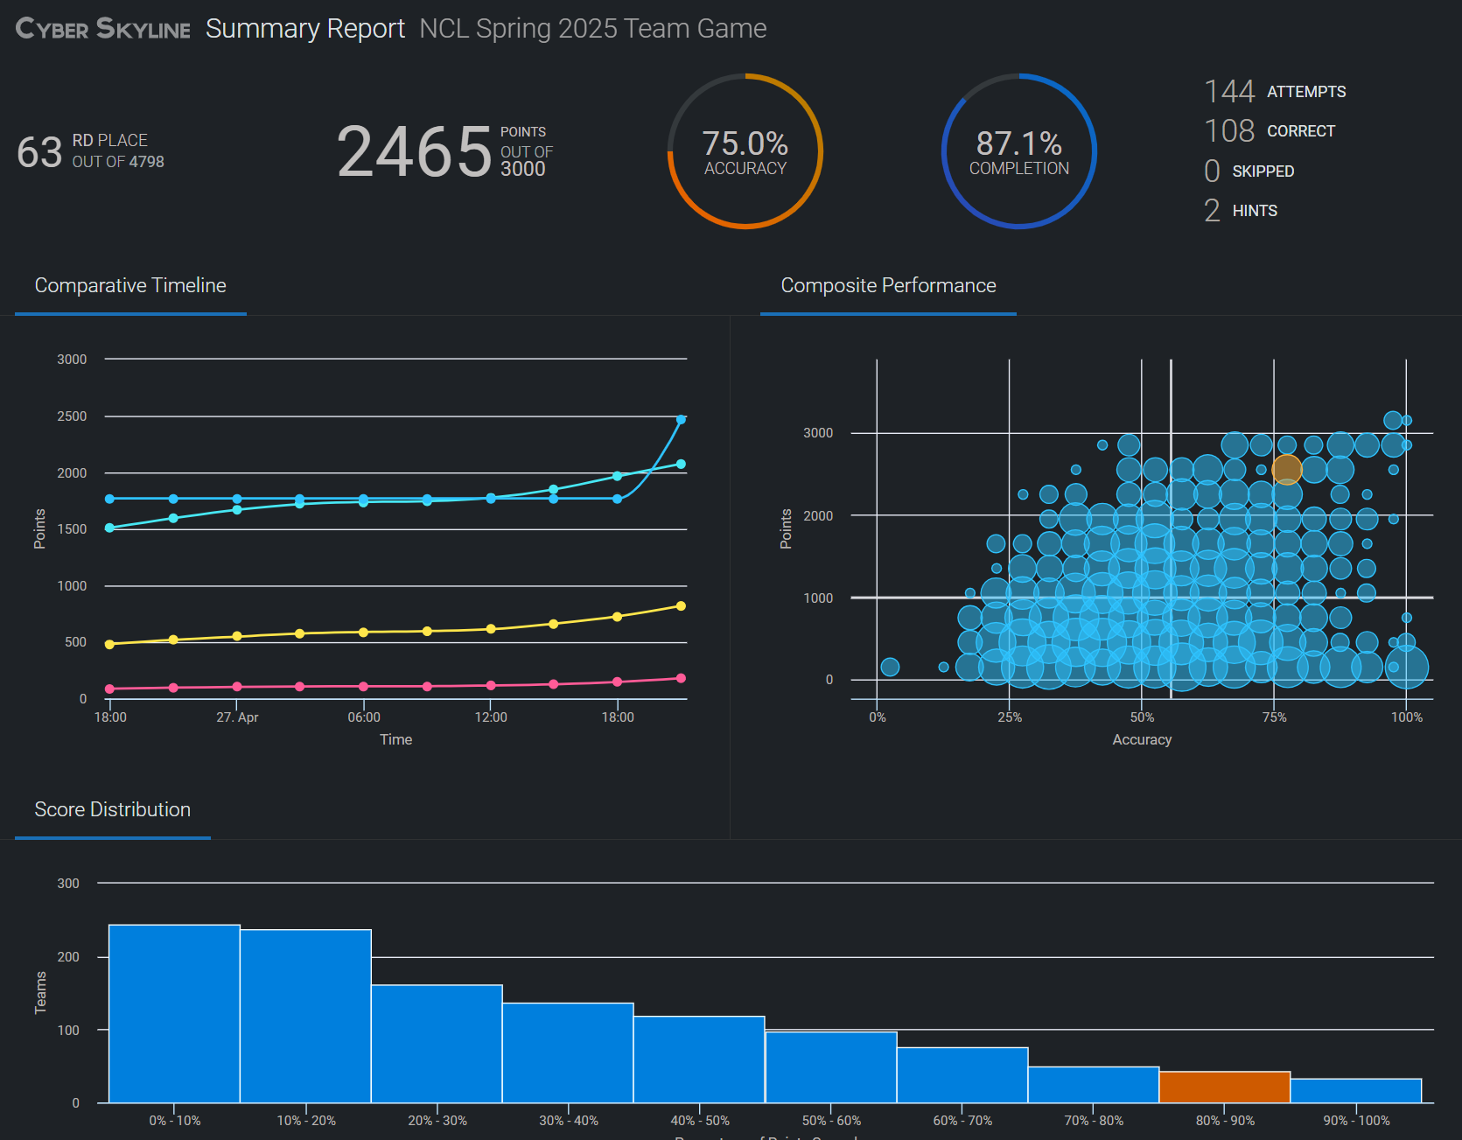Click the 90% - 100% histogram bar
1462x1140 pixels.
click(1356, 1090)
